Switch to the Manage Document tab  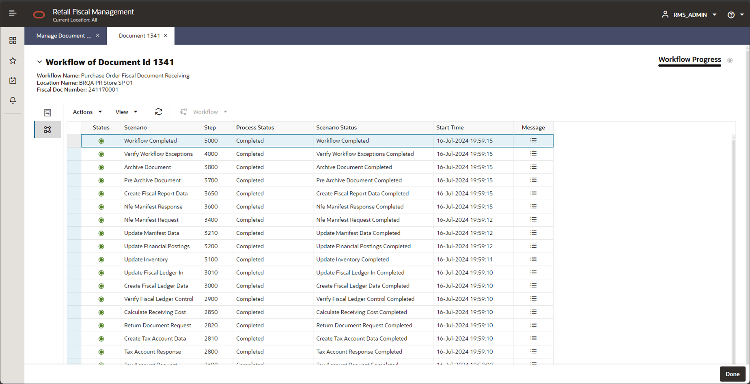pyautogui.click(x=64, y=36)
